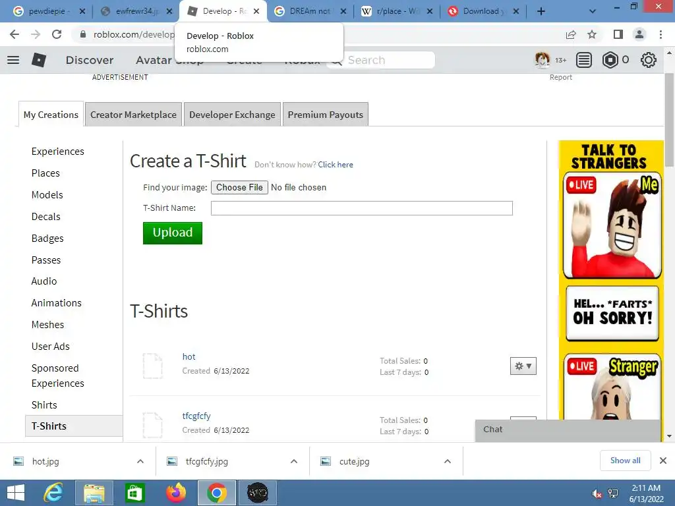Open File Explorer from taskbar
This screenshot has width=675, height=506.
coord(94,493)
